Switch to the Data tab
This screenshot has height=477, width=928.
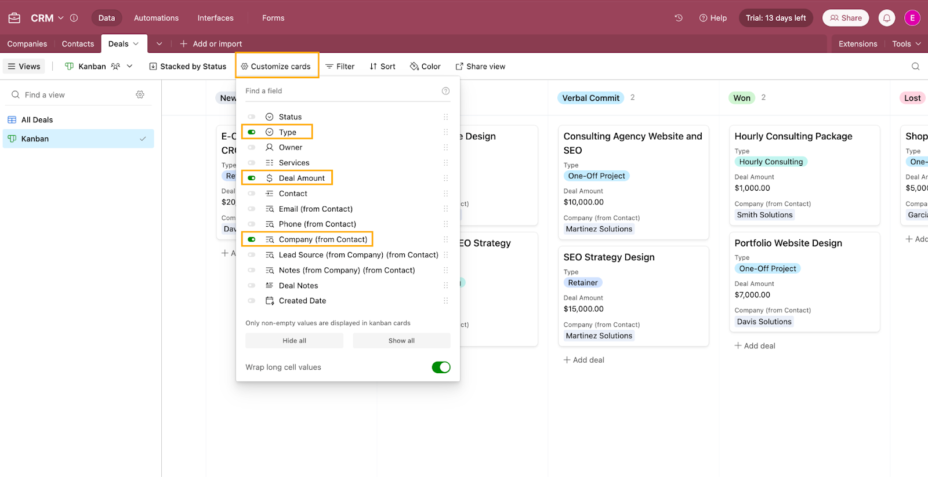click(107, 18)
